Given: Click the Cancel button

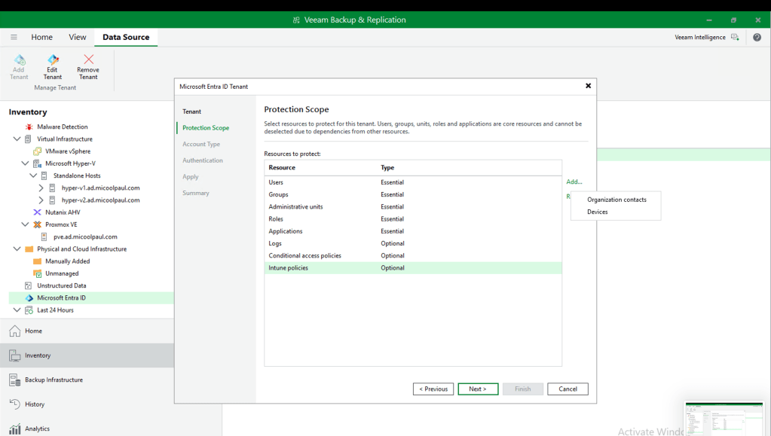Looking at the screenshot, I should coord(568,389).
